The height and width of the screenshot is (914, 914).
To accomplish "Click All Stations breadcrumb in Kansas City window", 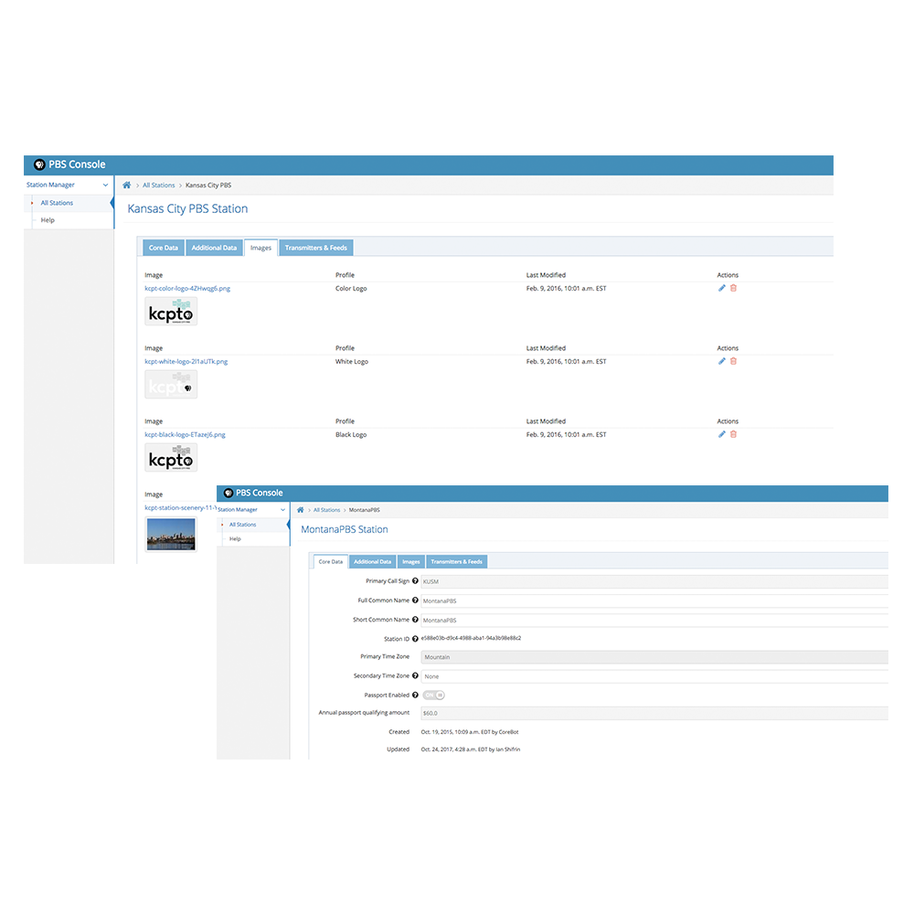I will pos(158,186).
